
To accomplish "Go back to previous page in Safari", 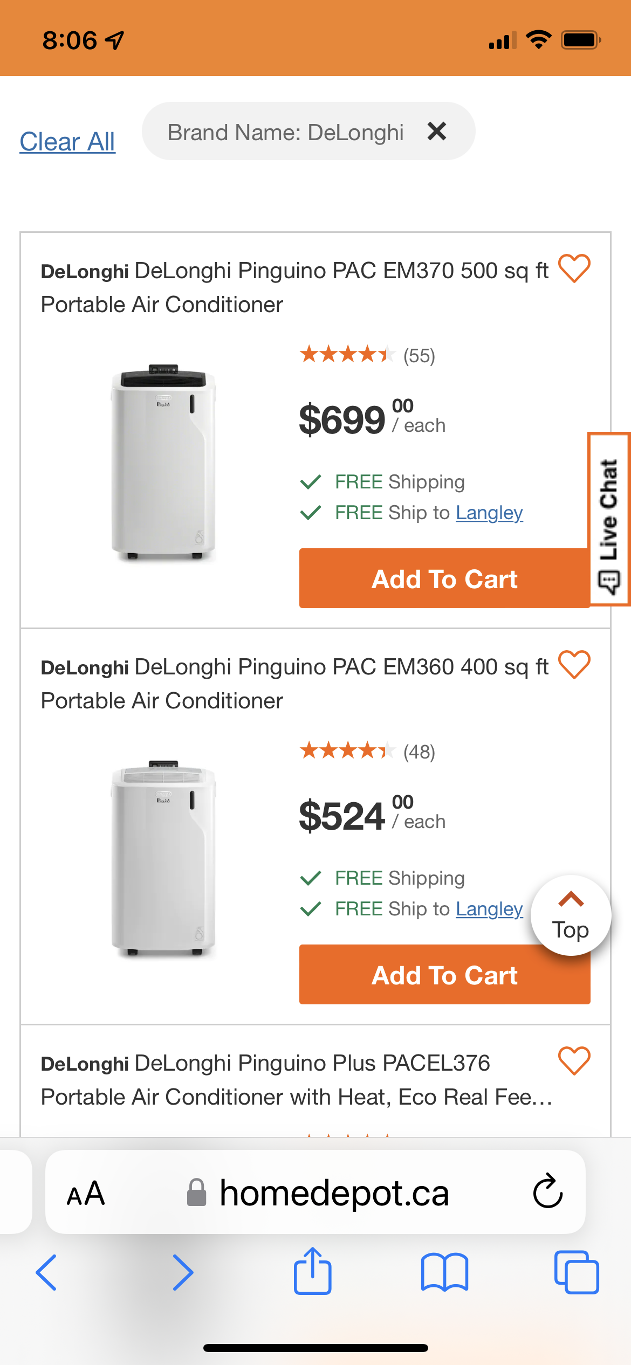I will 46,1272.
